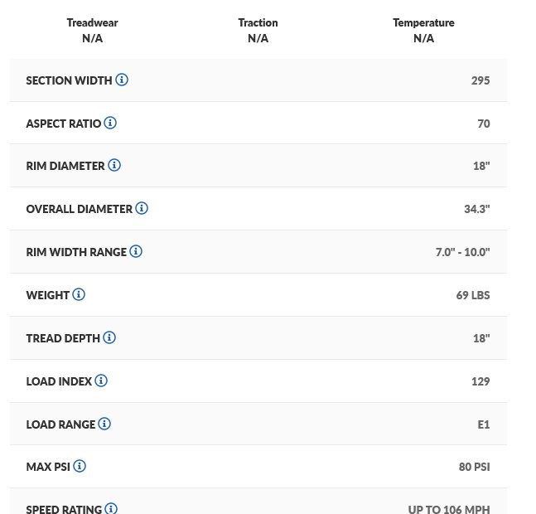Open the Rim Width Range info icon

tap(136, 251)
